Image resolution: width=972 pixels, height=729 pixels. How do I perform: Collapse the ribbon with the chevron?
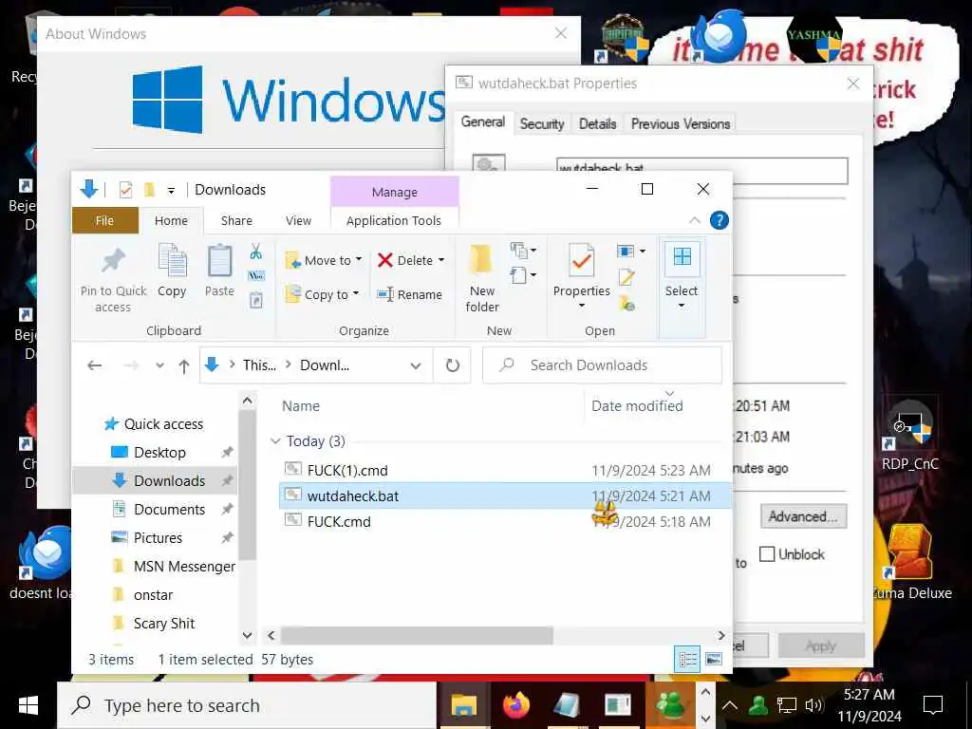pos(694,220)
